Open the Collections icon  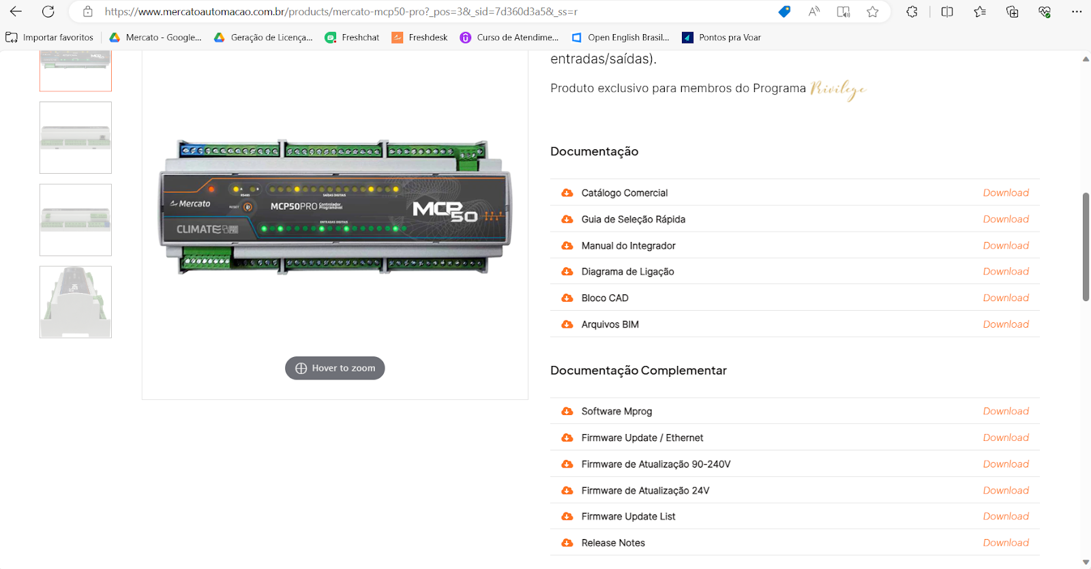pos(1013,12)
